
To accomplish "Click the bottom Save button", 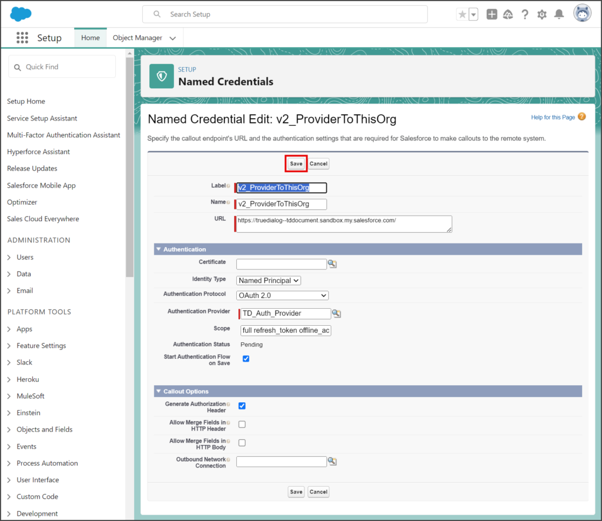I will [296, 492].
